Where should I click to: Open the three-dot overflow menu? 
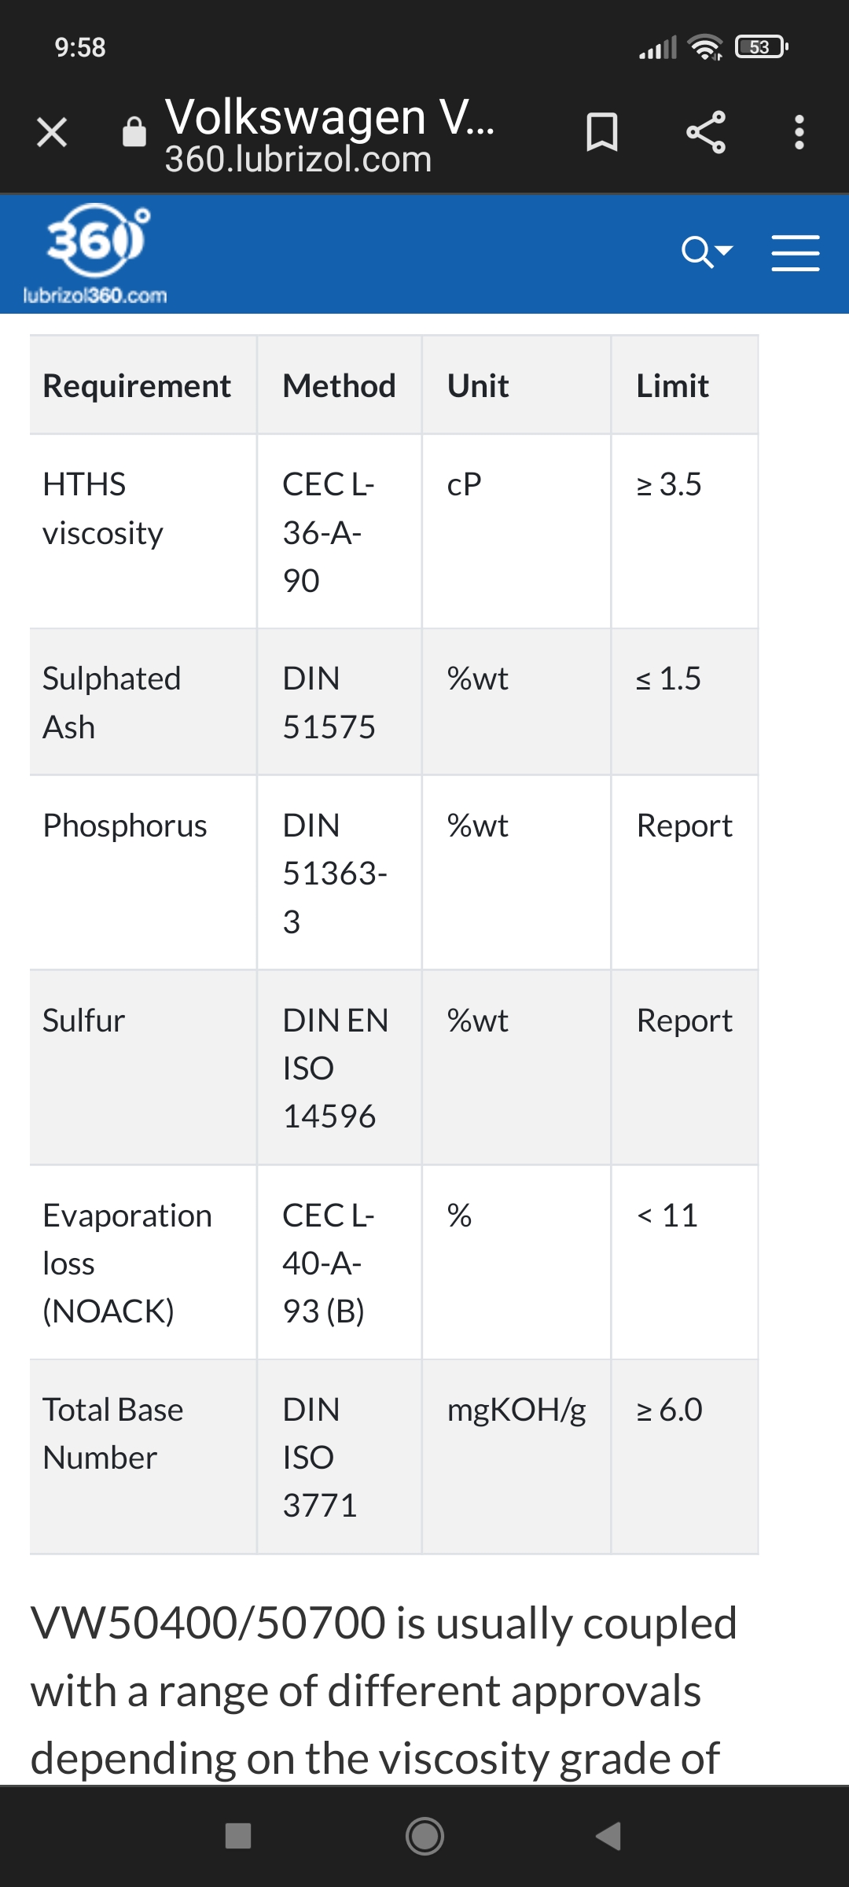(x=799, y=132)
